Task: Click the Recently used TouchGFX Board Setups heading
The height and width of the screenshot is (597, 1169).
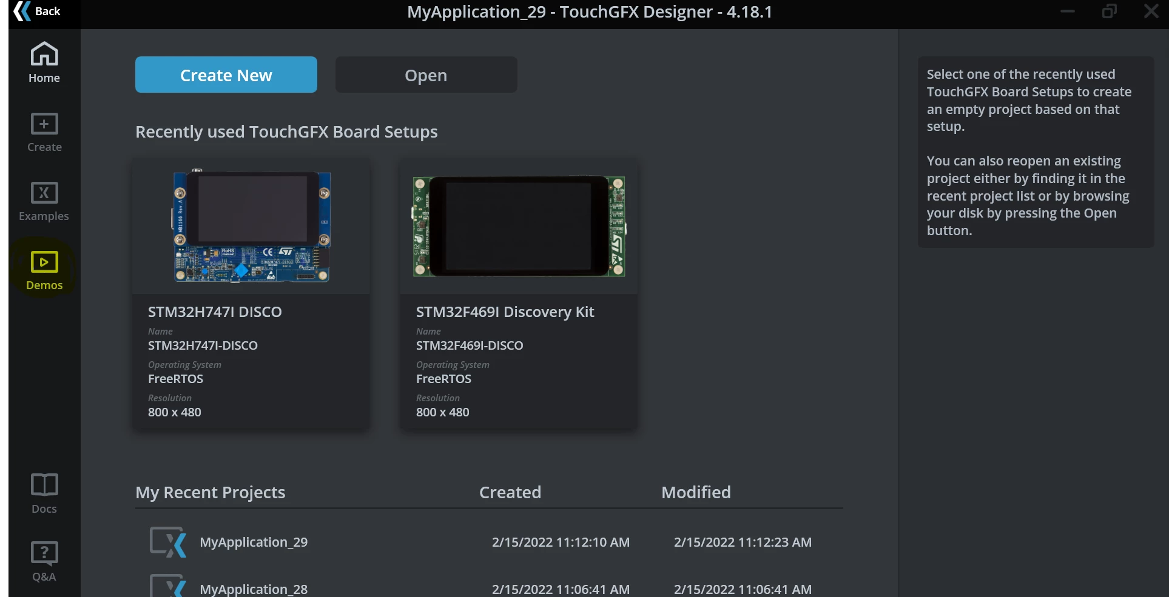Action: pos(286,132)
